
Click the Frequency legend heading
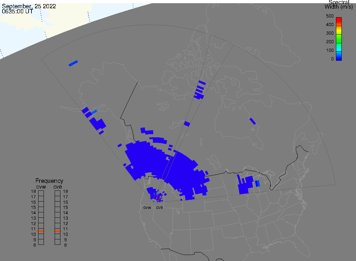(49, 181)
